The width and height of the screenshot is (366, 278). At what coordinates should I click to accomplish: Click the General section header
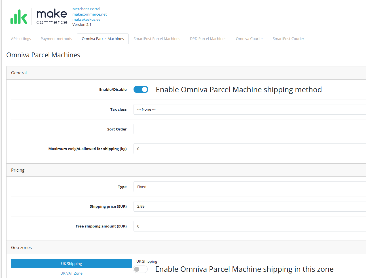186,73
